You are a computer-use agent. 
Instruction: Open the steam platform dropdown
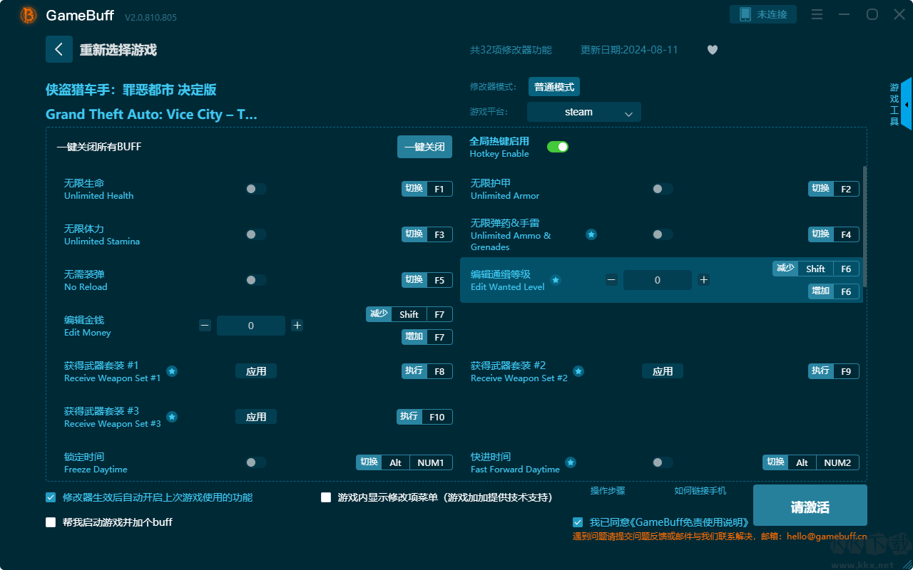click(x=584, y=112)
